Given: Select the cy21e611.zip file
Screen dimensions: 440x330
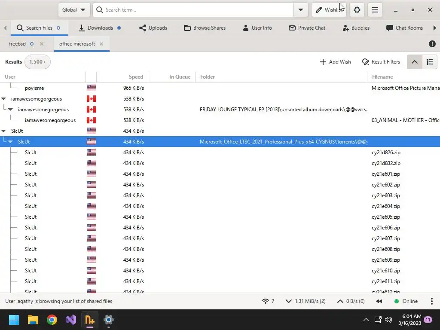Looking at the screenshot, I should [220, 281].
